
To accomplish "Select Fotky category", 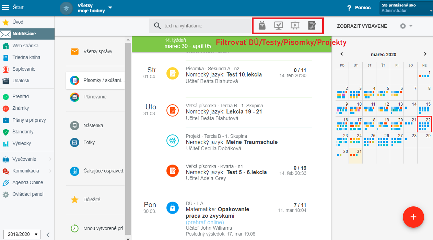I will point(95,142).
